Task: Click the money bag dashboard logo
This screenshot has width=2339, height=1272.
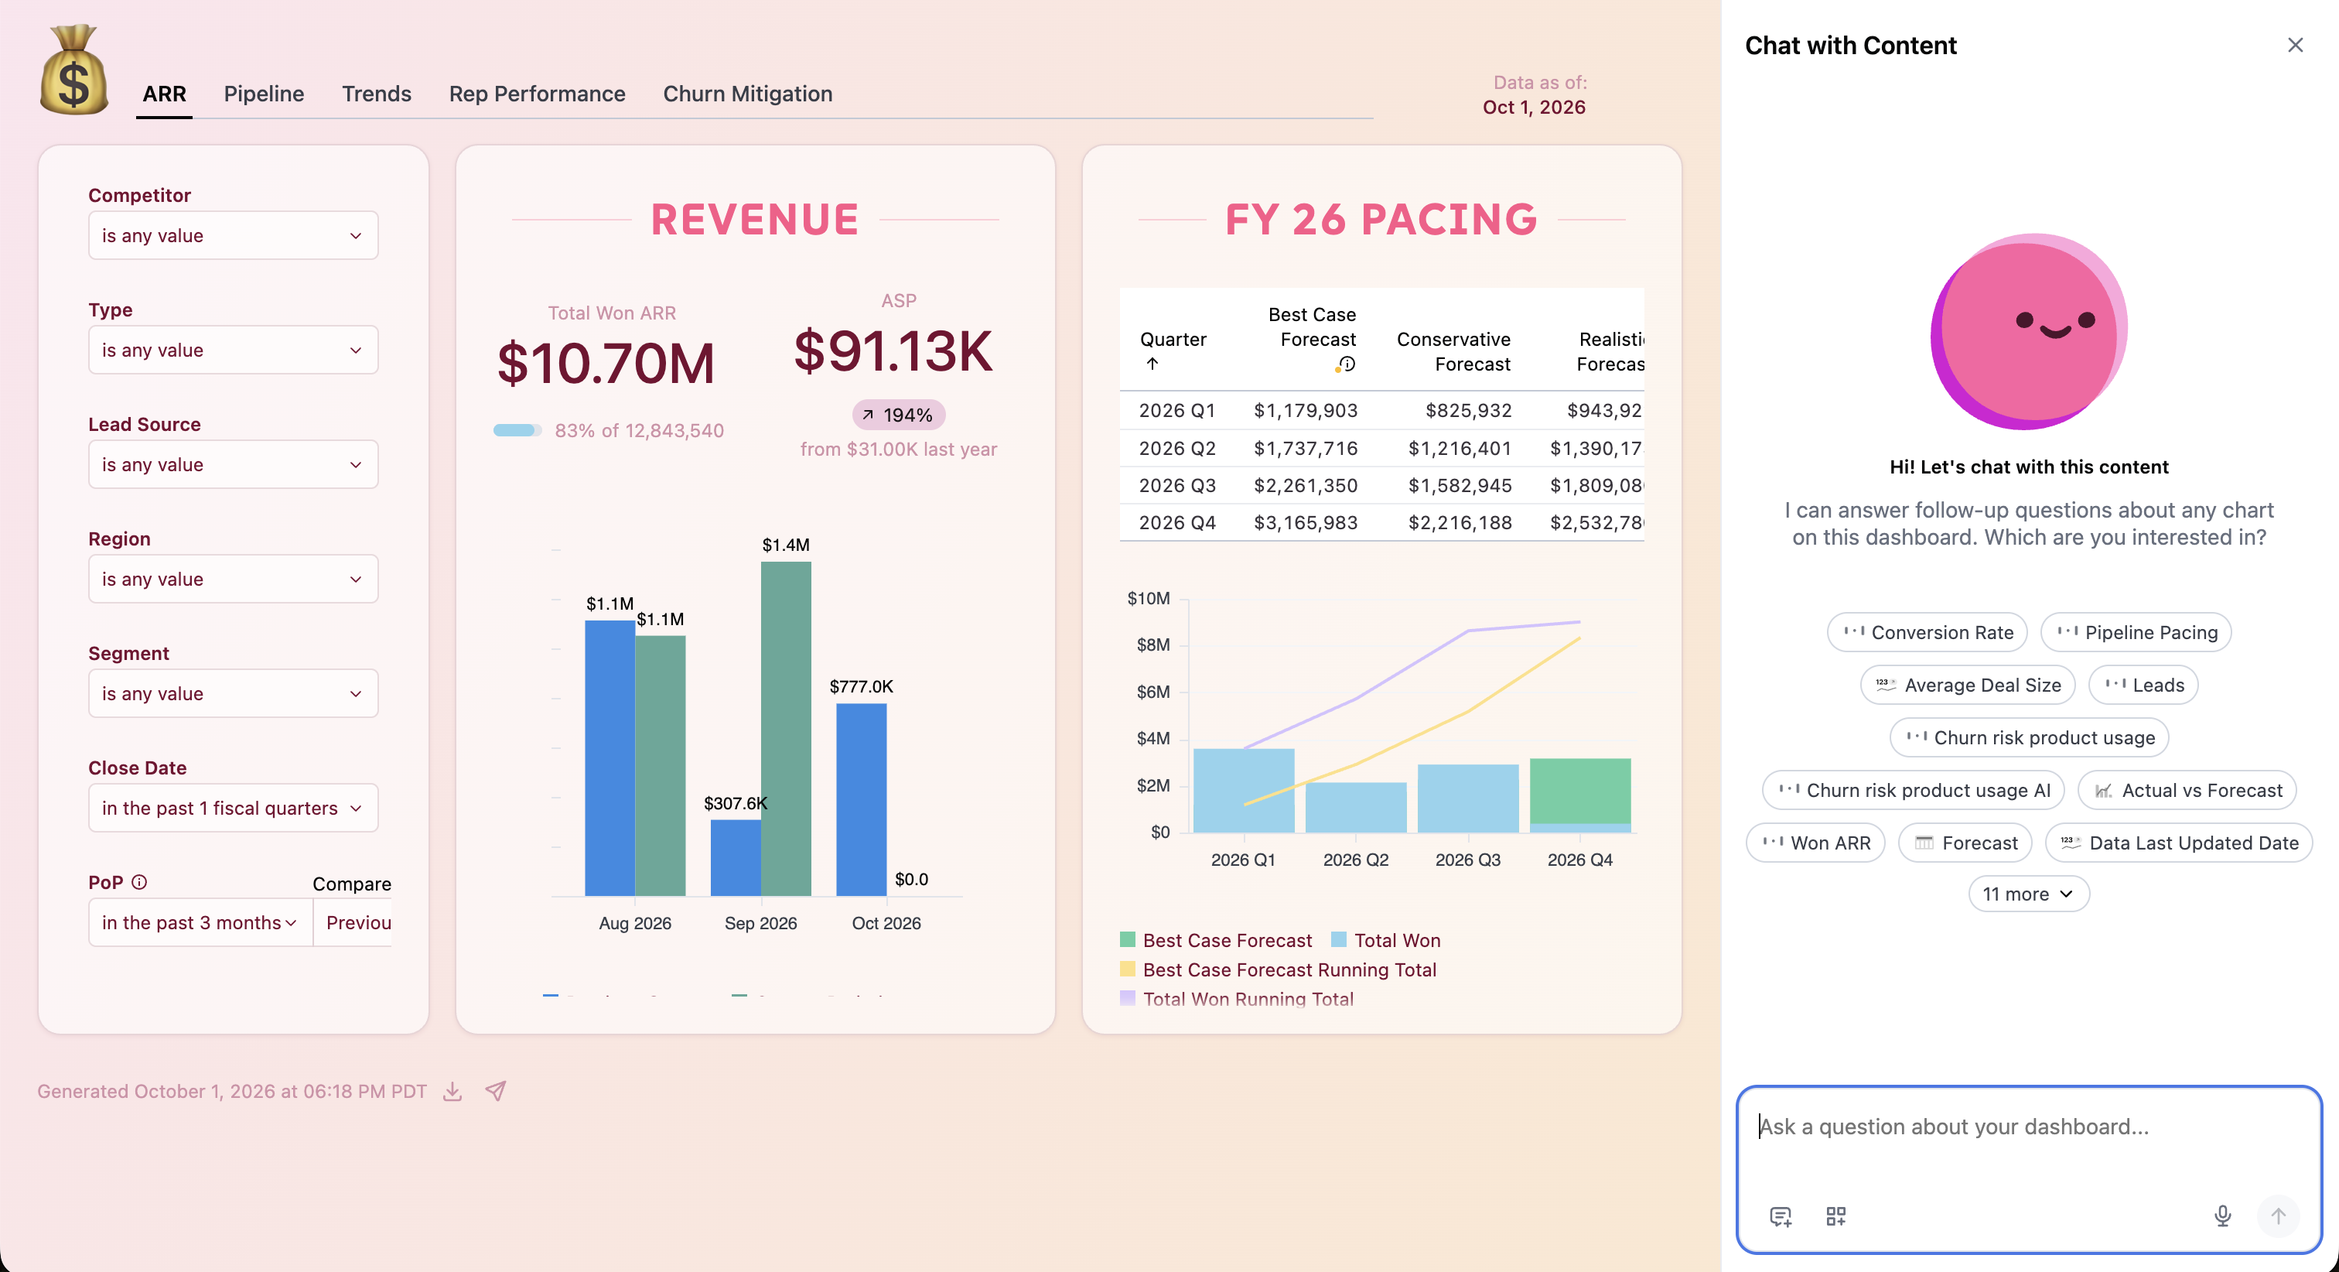Action: 73,70
